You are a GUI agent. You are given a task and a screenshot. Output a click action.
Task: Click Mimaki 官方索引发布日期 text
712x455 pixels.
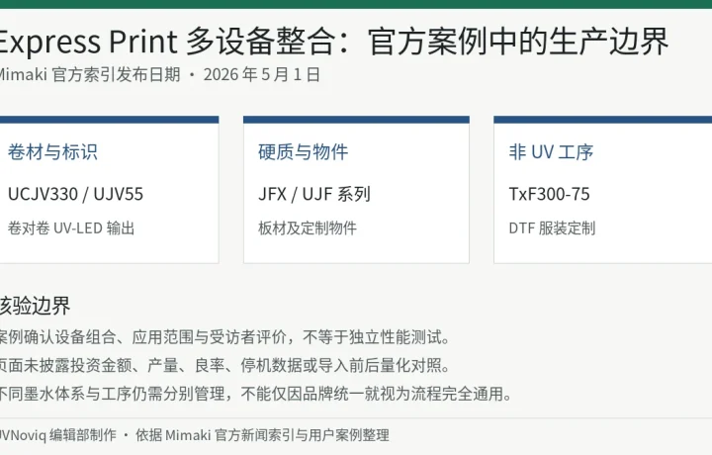90,74
